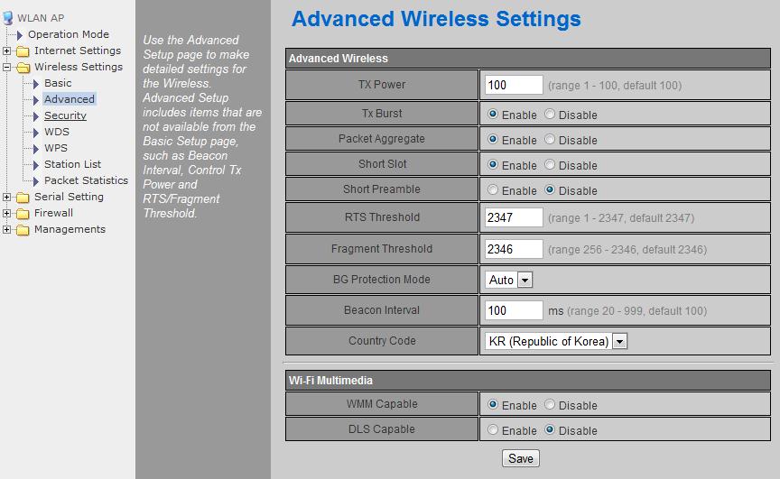780x479 pixels.
Task: Open the Country Code dropdown
Action: click(x=619, y=342)
